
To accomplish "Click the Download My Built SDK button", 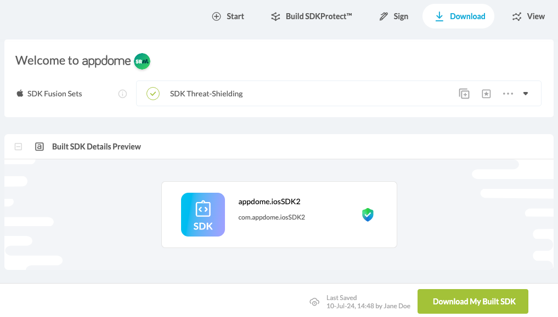I will tap(472, 301).
